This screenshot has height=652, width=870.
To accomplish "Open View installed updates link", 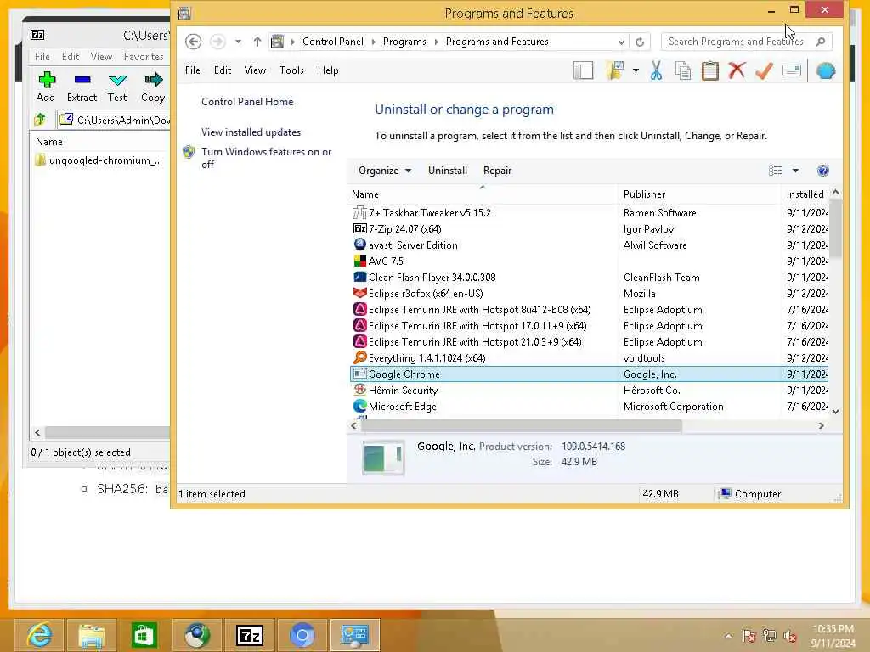I will pyautogui.click(x=251, y=132).
